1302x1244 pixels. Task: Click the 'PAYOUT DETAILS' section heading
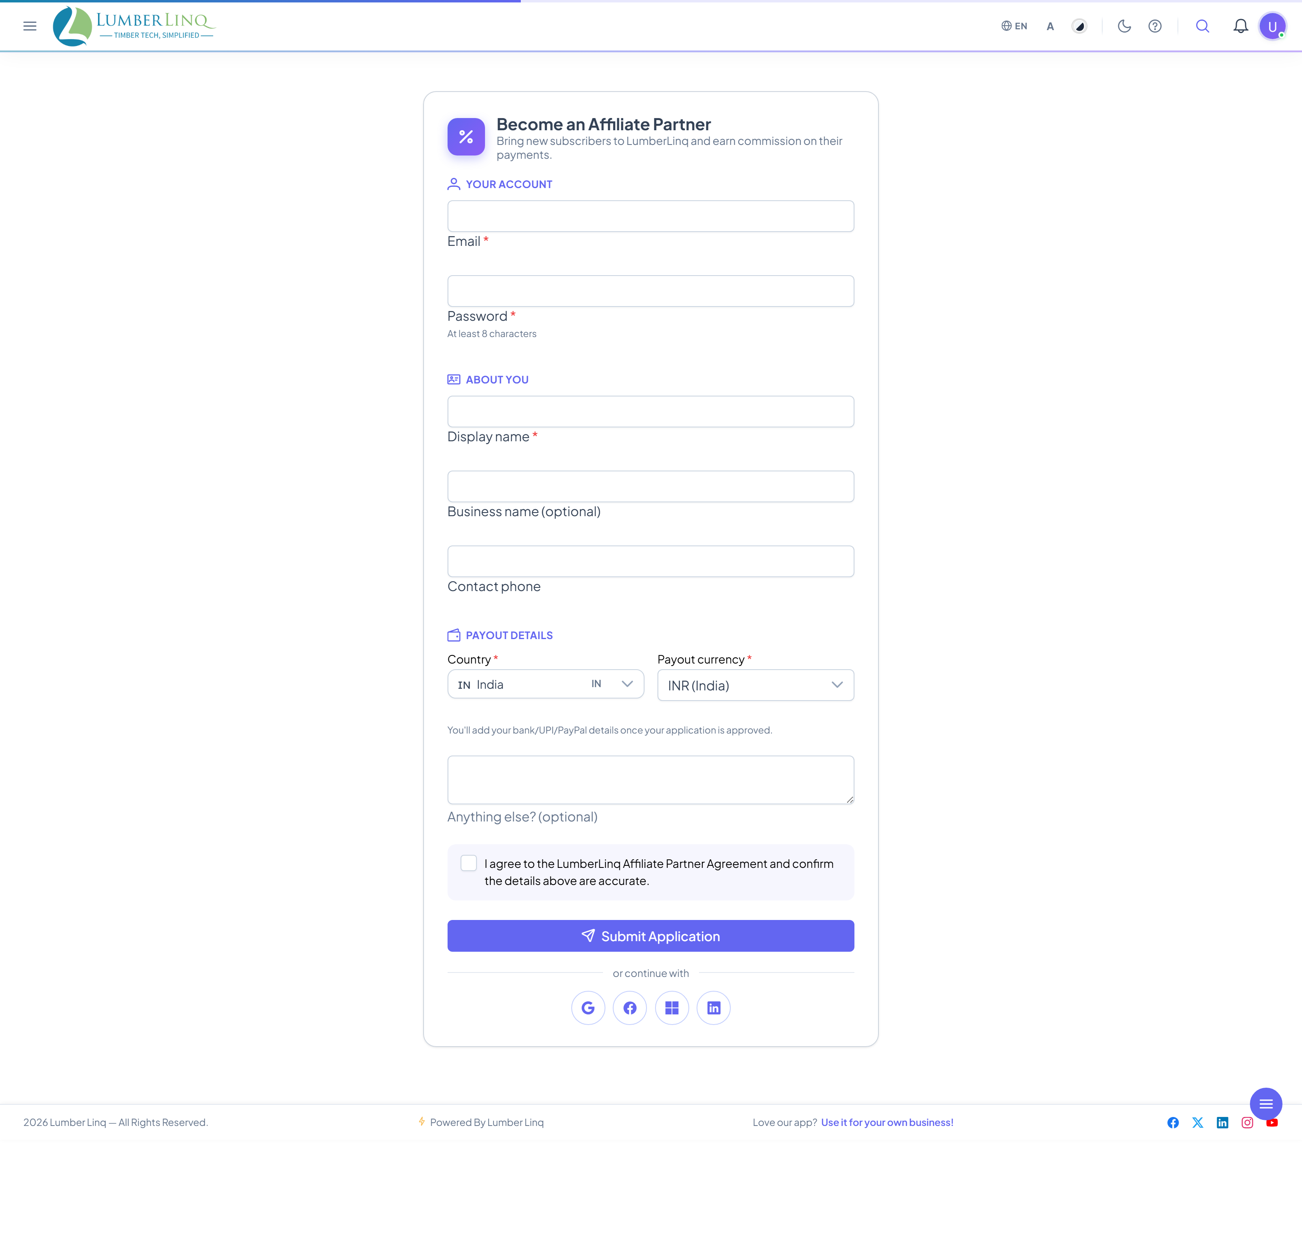click(x=509, y=635)
